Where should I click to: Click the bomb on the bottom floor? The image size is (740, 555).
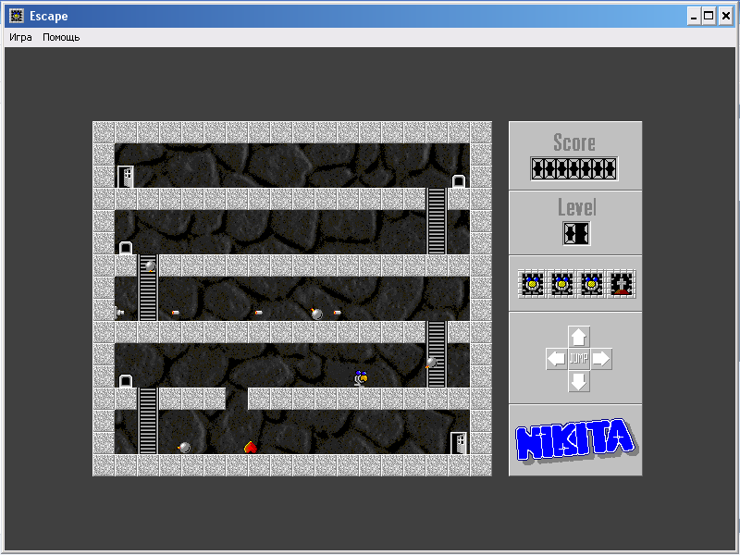pos(184,447)
